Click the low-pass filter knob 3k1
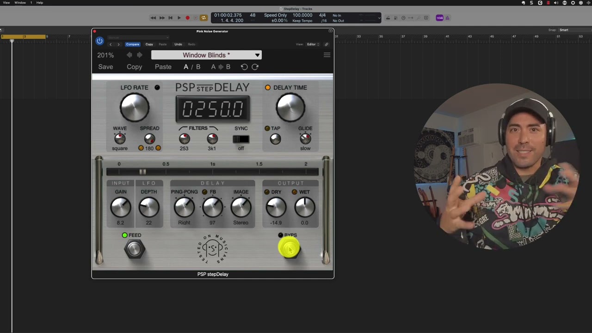The height and width of the screenshot is (333, 592). 212,138
